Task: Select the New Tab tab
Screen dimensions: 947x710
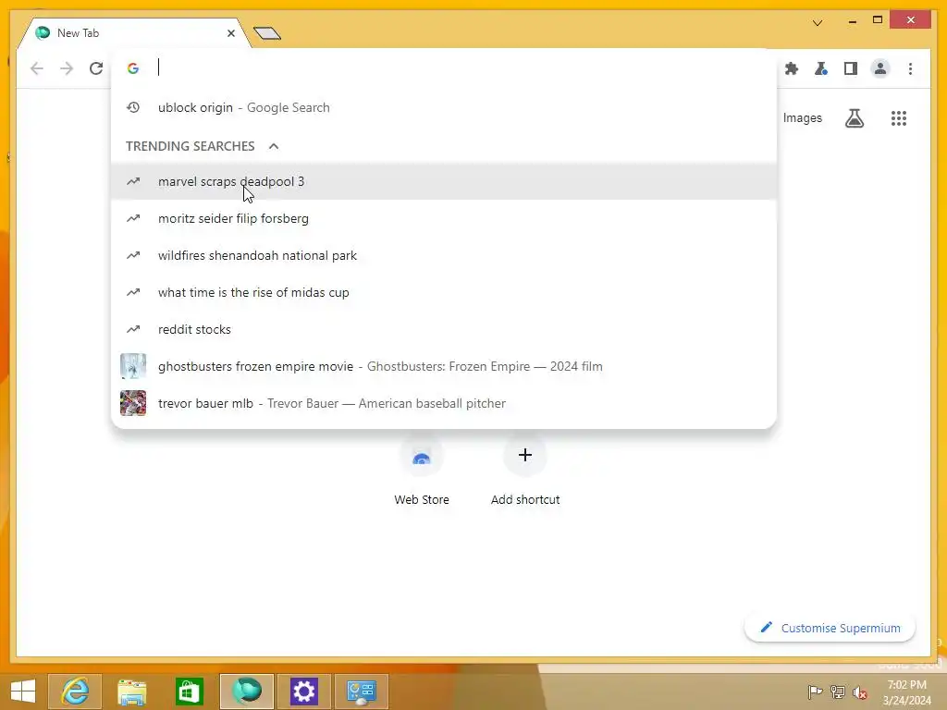Action: [133, 33]
